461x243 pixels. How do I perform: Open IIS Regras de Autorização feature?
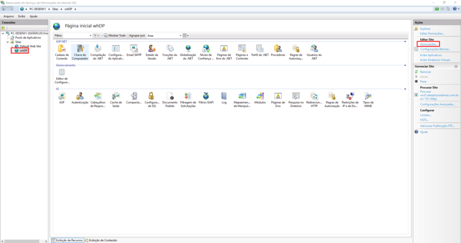(x=332, y=100)
